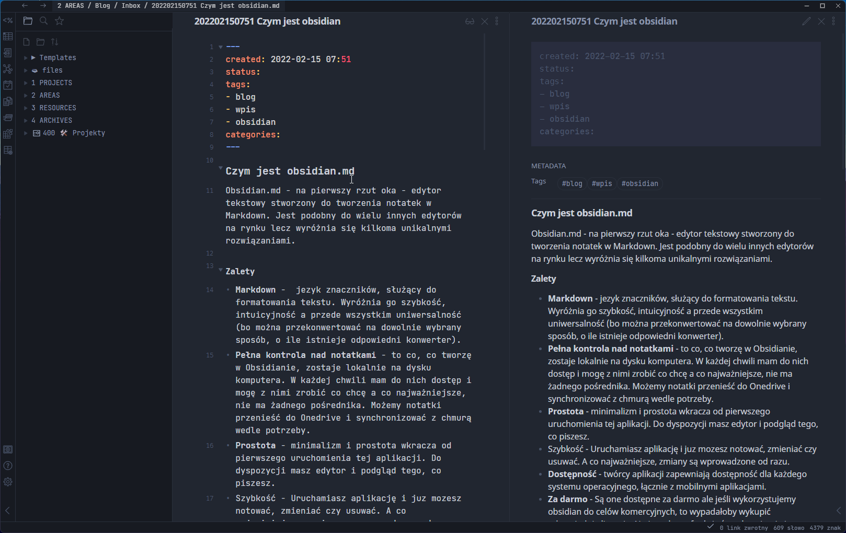Collapse the left sidebar with the arrow
Image resolution: width=846 pixels, height=533 pixels.
pos(8,511)
